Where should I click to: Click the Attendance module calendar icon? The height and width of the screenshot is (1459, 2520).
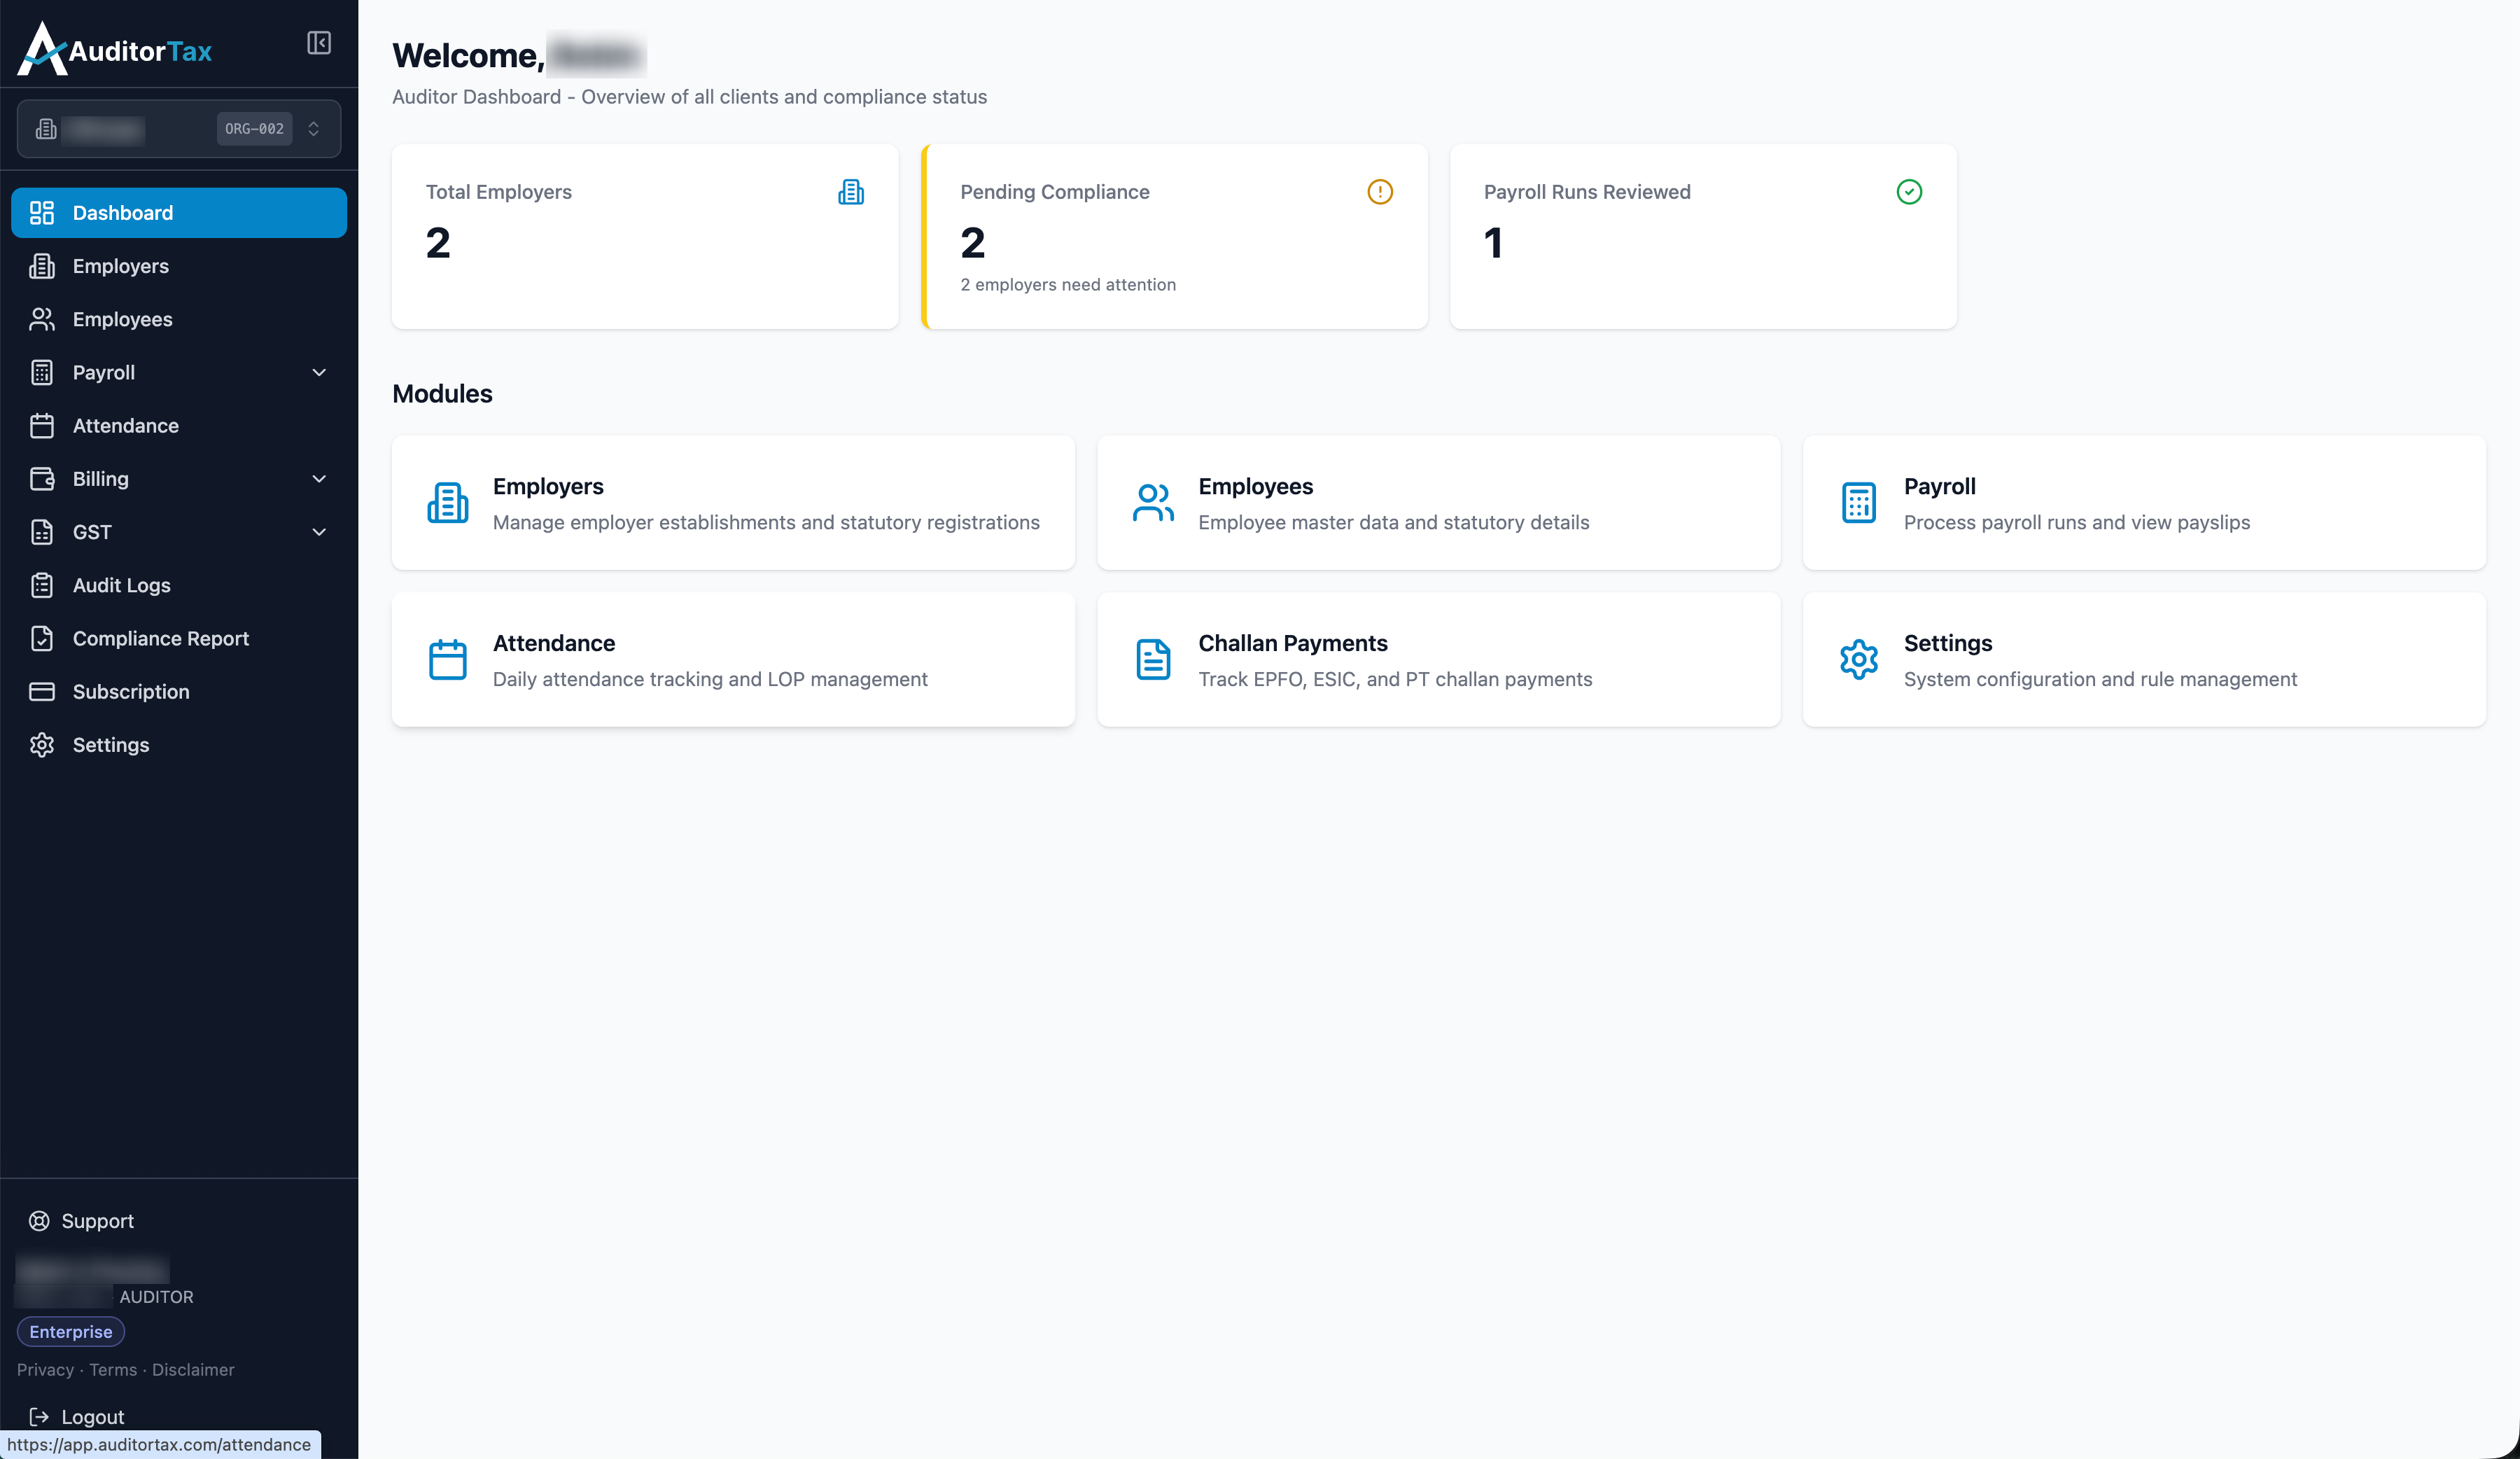447,659
